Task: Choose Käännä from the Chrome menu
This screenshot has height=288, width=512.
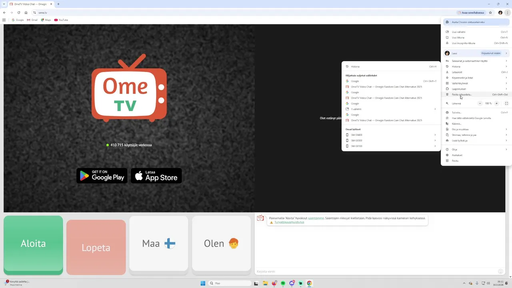Action: (x=476, y=124)
